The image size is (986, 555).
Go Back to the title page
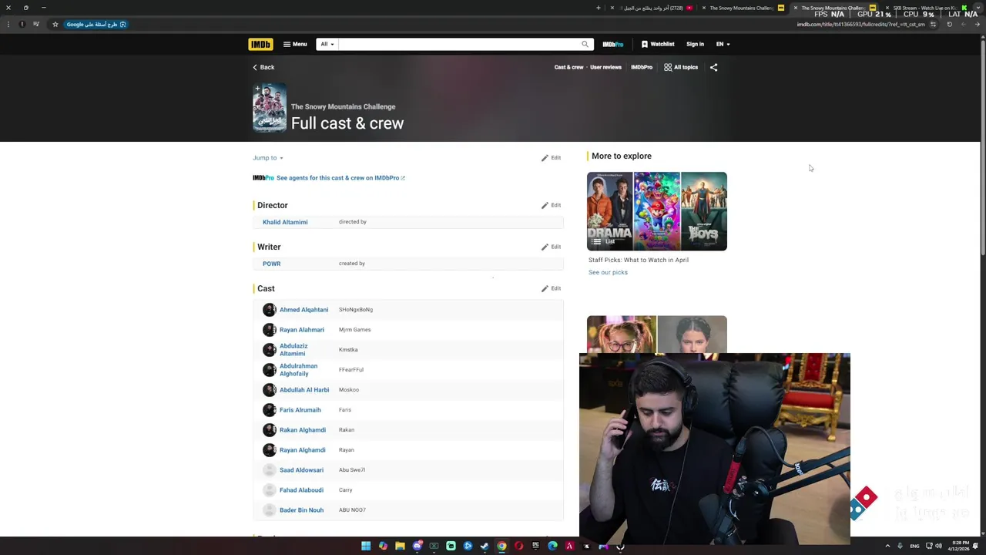[263, 67]
